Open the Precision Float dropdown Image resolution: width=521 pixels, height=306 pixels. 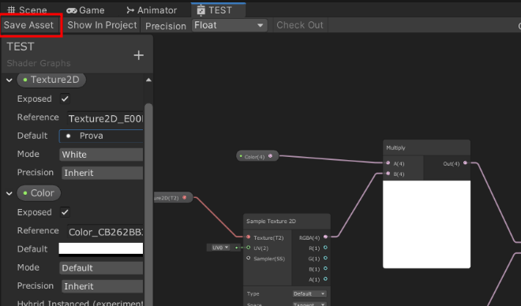point(229,25)
